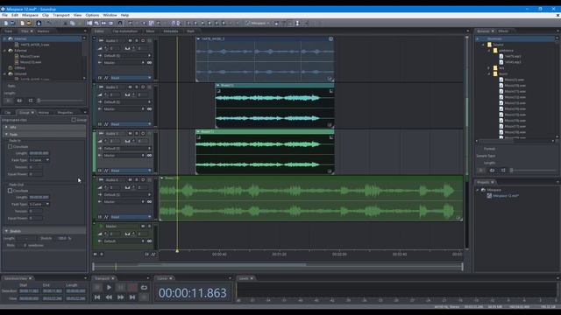Screen dimensions: 561x315
Task: Click the Pause button in Transport
Action: click(x=121, y=287)
